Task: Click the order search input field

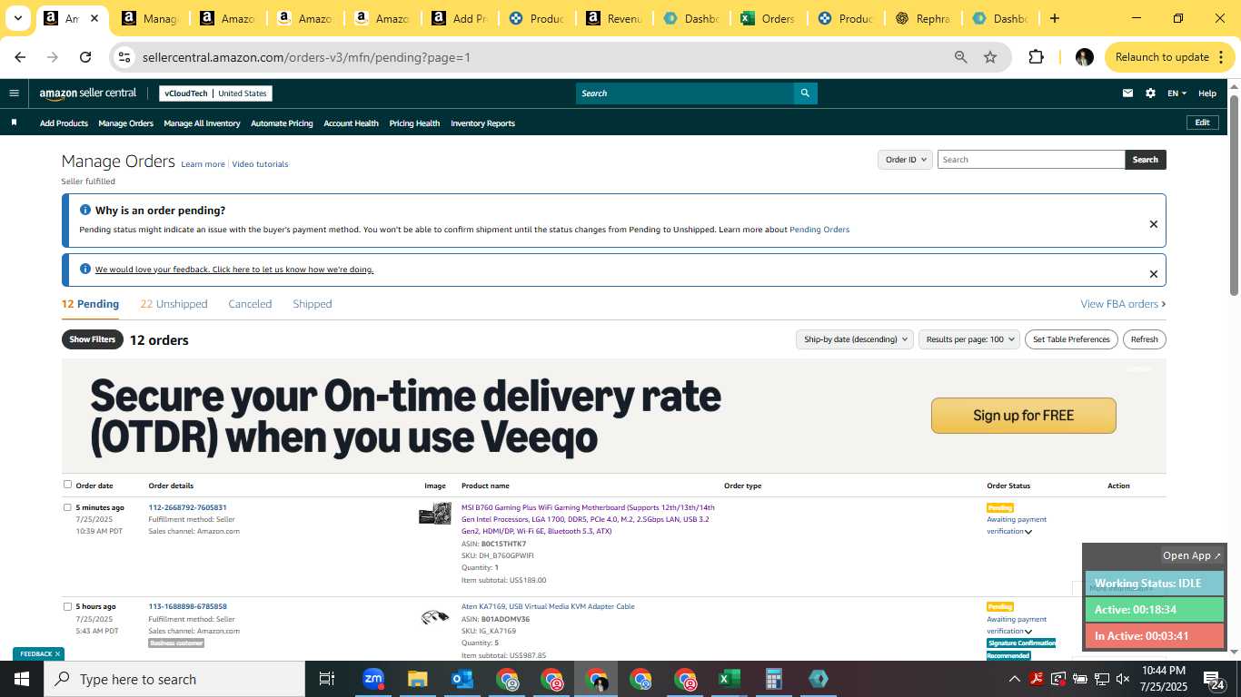Action: pyautogui.click(x=1031, y=160)
